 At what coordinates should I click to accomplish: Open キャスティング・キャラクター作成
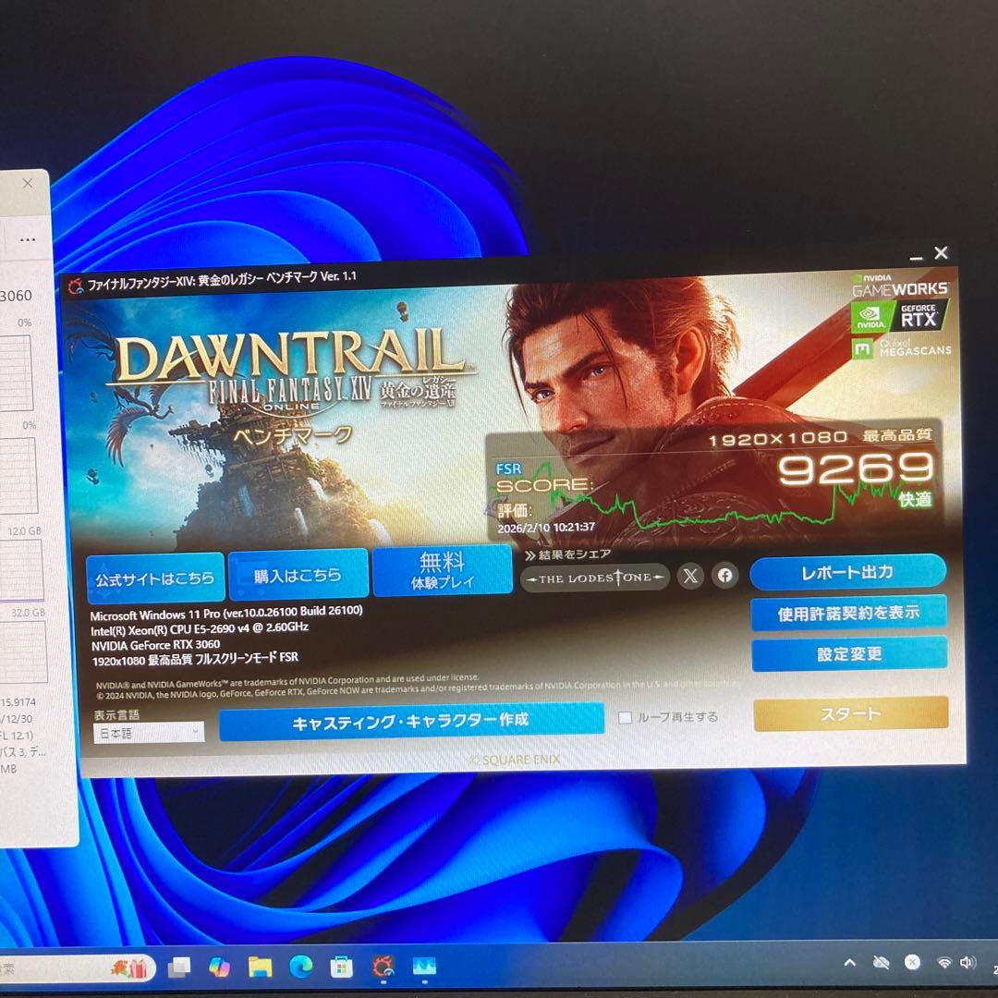[412, 719]
